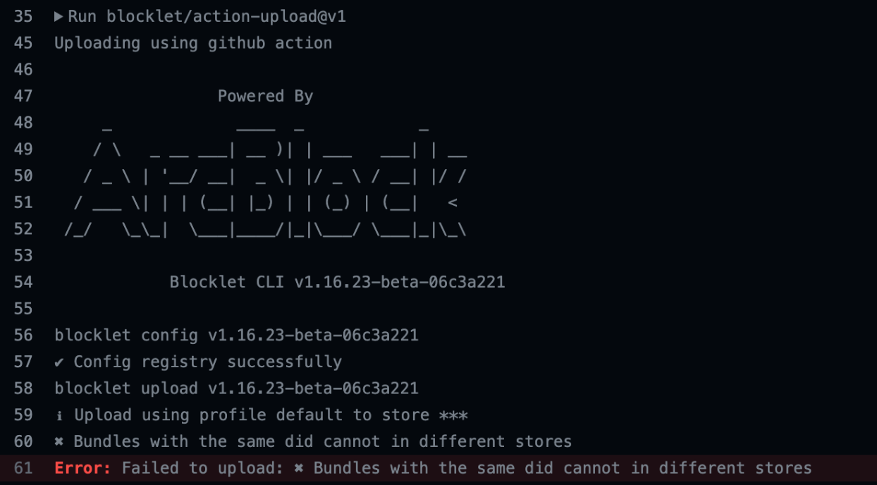This screenshot has width=877, height=485.
Task: Click the checkmark icon before Config registry
Action: coord(59,362)
